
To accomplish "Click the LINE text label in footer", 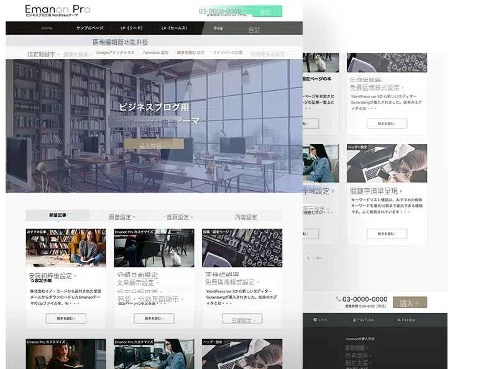I will click(323, 320).
